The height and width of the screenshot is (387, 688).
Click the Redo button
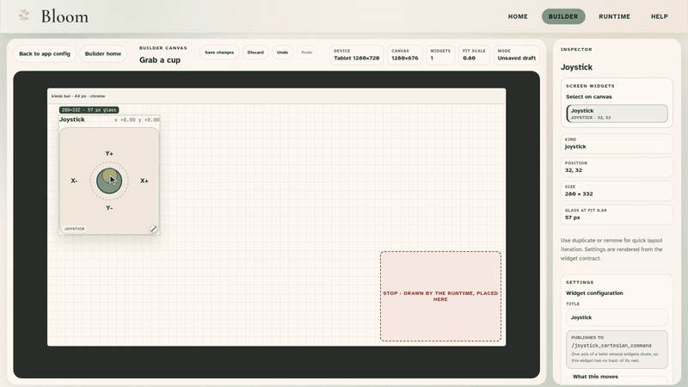pos(307,52)
